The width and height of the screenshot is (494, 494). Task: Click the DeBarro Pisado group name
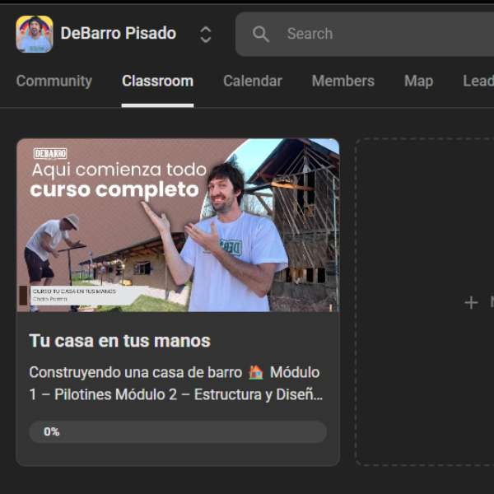(x=118, y=34)
